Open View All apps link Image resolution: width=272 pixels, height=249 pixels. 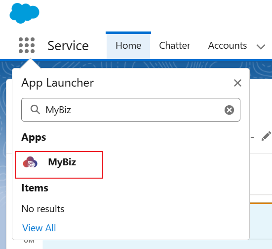pos(39,228)
